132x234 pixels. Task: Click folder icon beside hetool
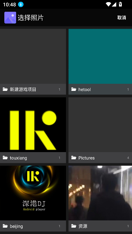pyautogui.click(x=74, y=89)
